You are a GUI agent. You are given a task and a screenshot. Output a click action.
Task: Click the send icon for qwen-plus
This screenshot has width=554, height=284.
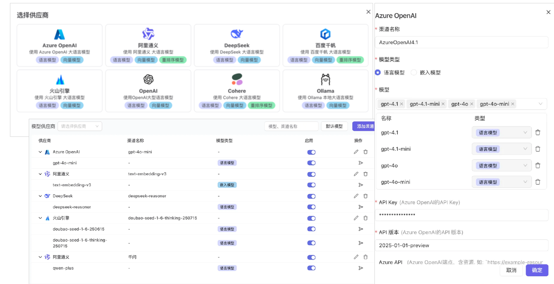pyautogui.click(x=360, y=268)
